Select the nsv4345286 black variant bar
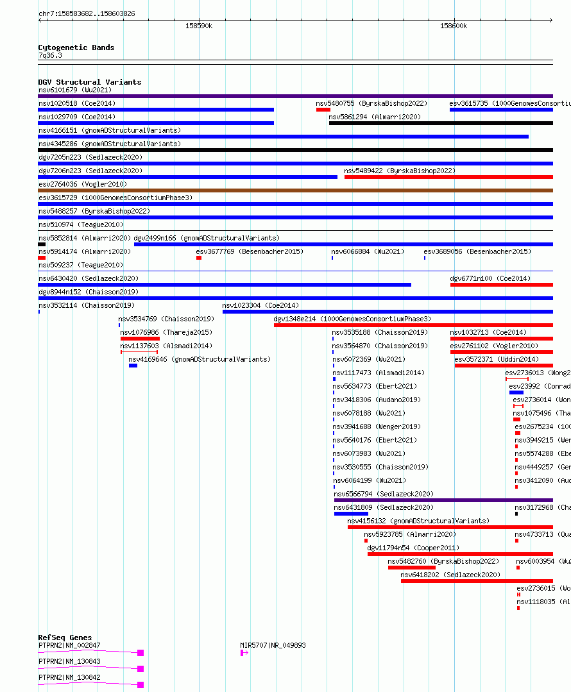 pos(295,150)
